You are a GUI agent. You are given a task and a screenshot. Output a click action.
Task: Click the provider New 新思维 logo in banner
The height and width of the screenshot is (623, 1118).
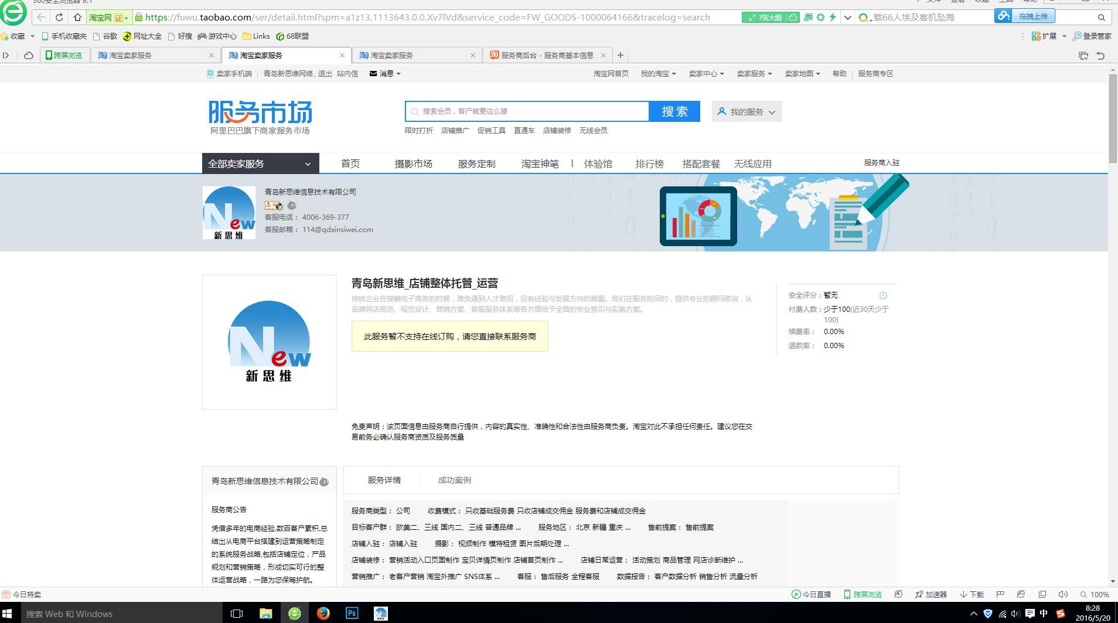click(229, 213)
